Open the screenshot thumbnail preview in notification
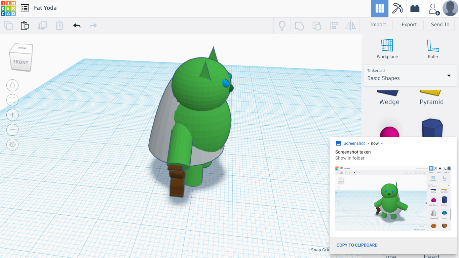 393,198
